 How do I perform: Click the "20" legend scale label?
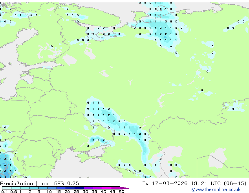(67, 191)
